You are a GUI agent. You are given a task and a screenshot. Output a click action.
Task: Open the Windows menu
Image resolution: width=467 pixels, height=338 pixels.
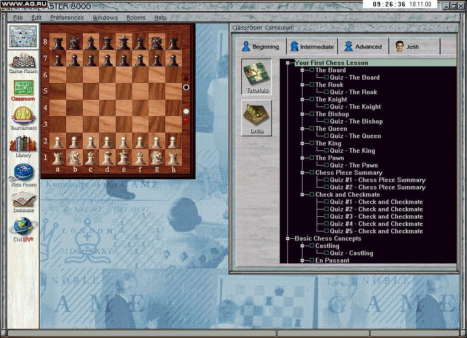(x=105, y=17)
